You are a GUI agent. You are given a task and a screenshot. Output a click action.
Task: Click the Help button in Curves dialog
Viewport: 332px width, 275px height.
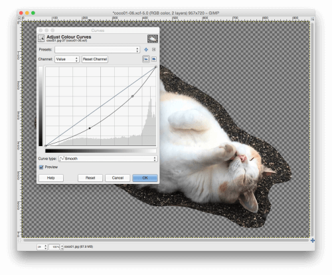[x=51, y=178]
